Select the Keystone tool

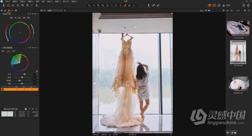coord(112,6)
